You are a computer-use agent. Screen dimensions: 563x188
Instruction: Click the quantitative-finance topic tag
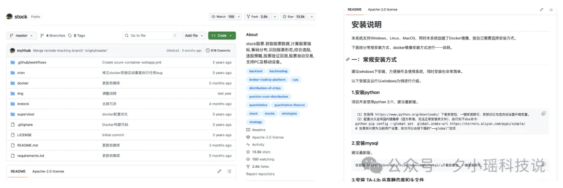289,105
